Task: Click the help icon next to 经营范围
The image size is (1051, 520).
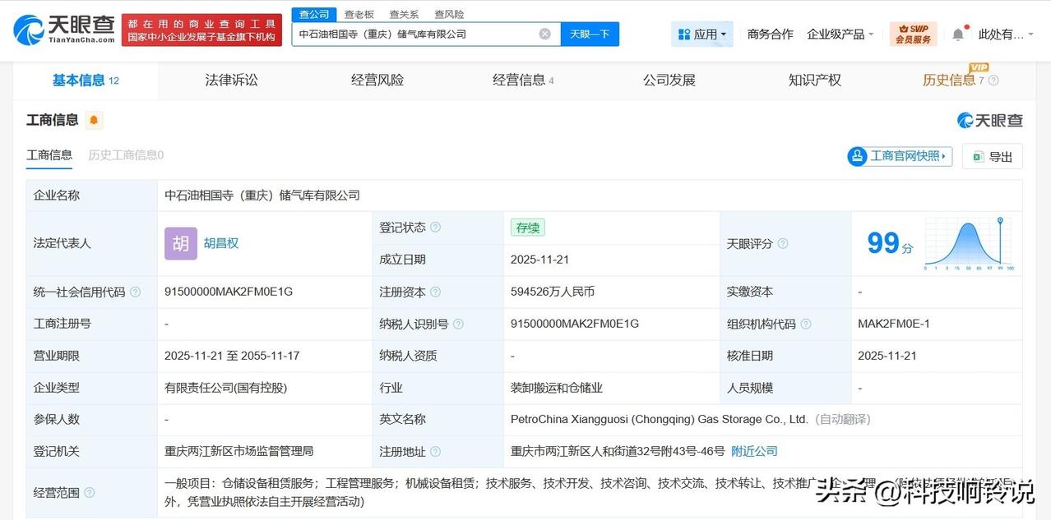Action: pos(90,493)
